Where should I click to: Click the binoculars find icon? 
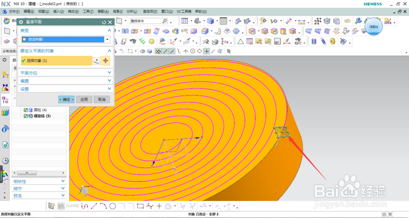pos(133,41)
